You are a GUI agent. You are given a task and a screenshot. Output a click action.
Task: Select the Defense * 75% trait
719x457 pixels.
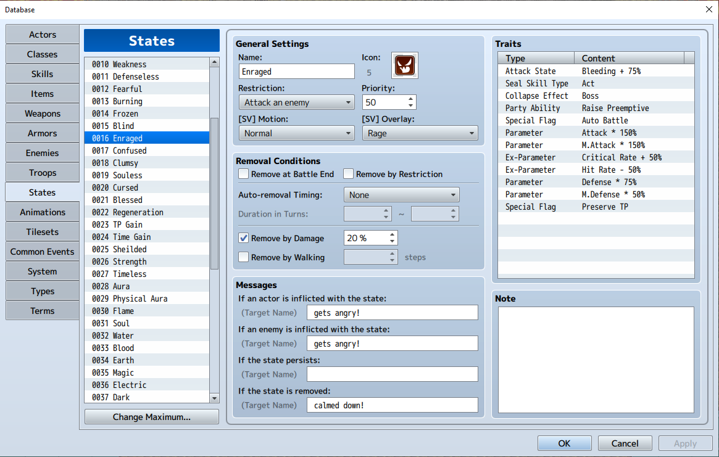point(596,182)
